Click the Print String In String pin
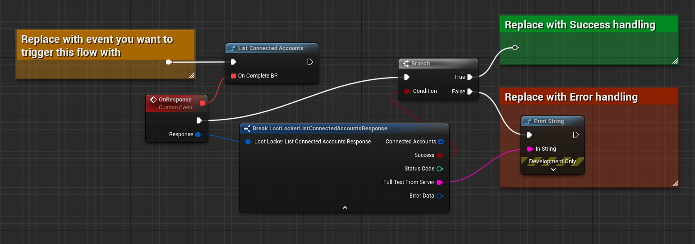This screenshot has height=244, width=695. 529,149
